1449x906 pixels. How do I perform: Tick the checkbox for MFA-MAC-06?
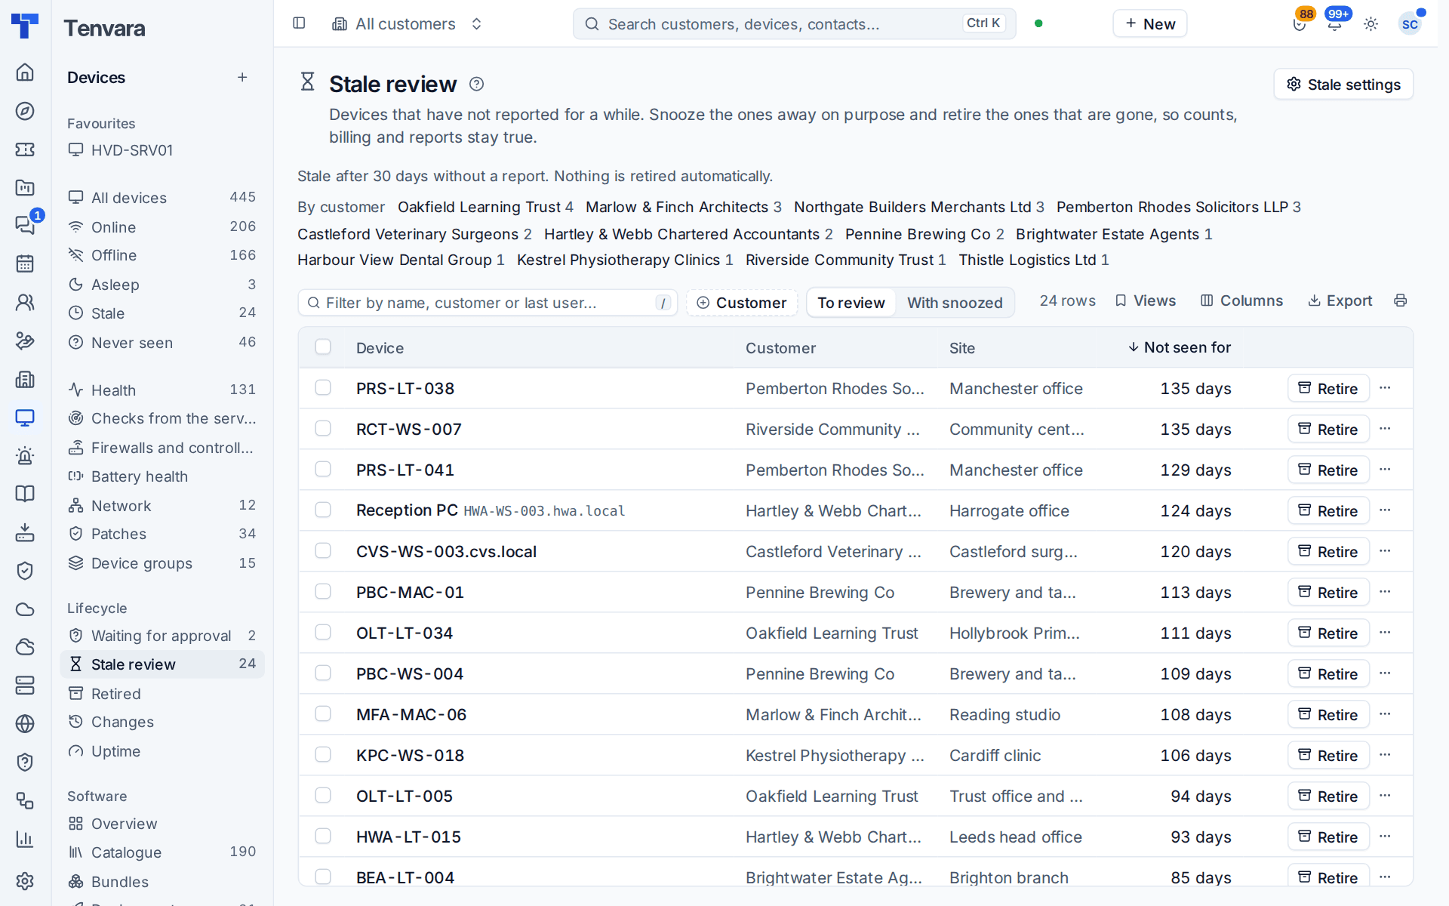click(323, 713)
